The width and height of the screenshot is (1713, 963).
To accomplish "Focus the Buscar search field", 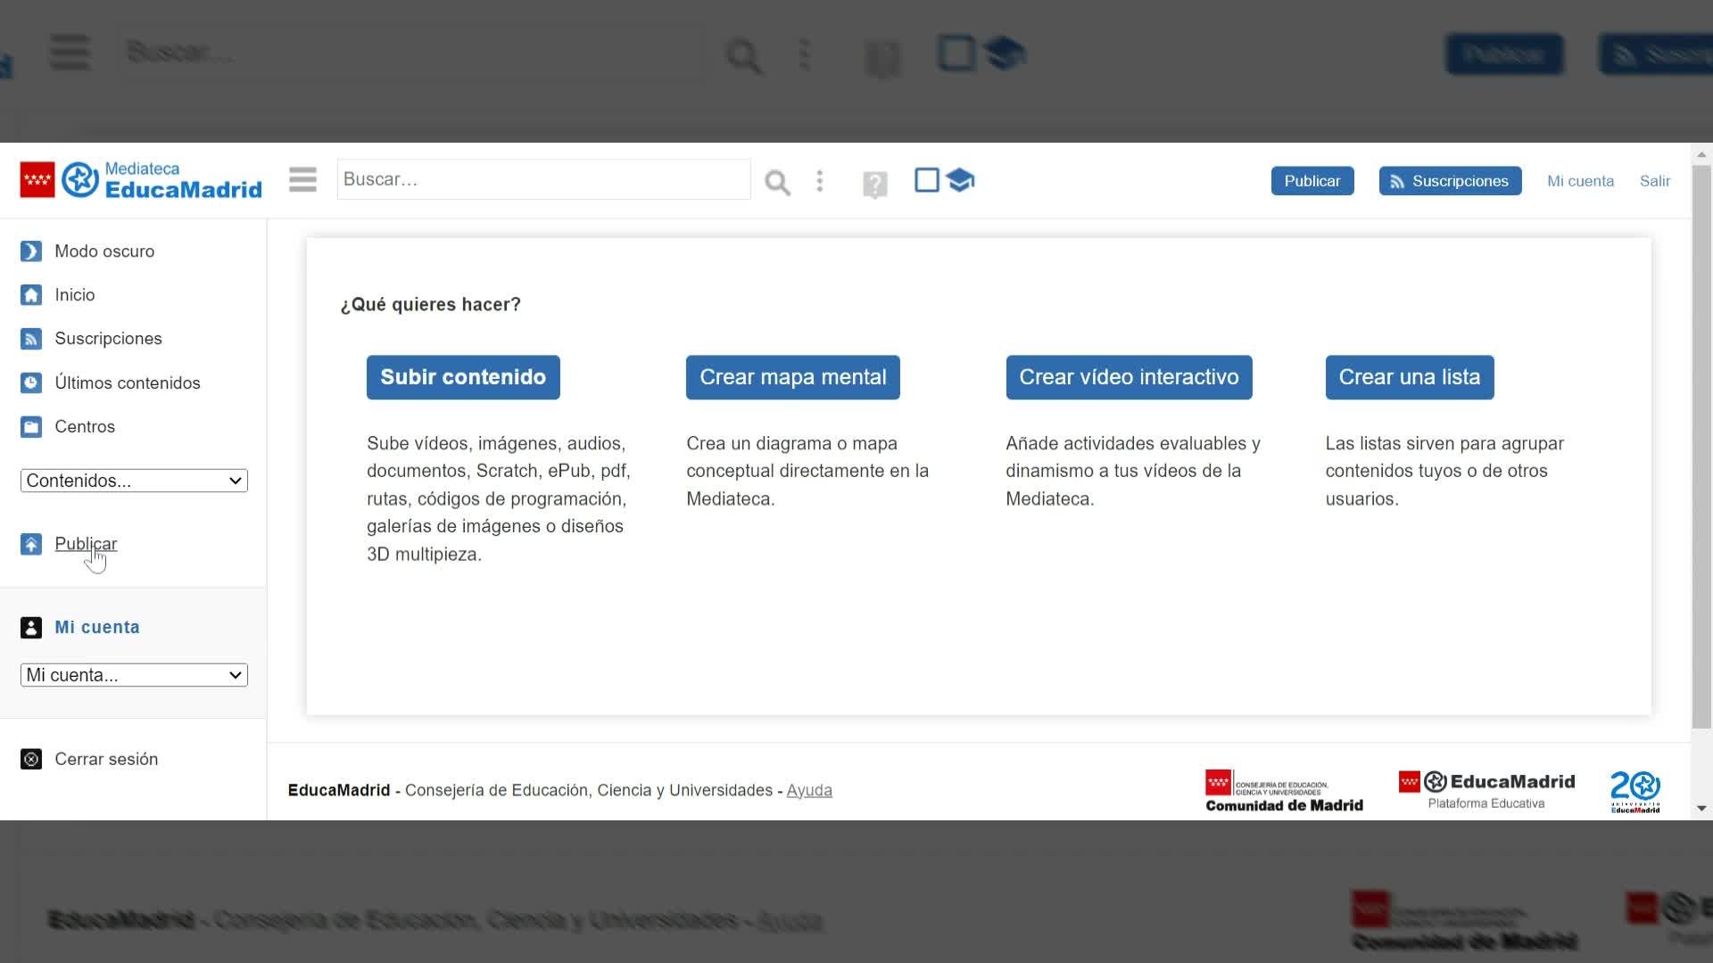I will [x=542, y=179].
